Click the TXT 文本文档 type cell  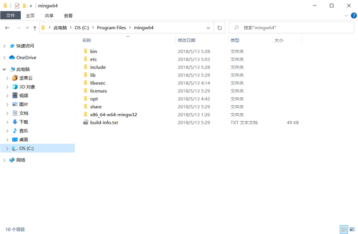pyautogui.click(x=244, y=123)
